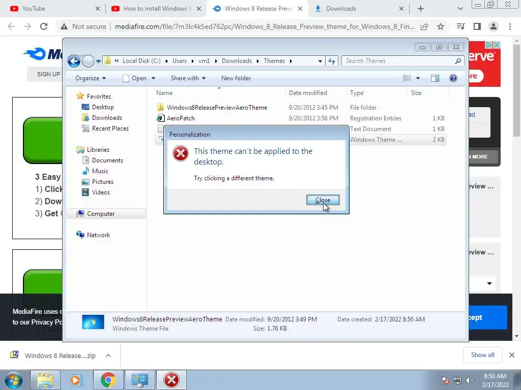Open Music library
This screenshot has height=390, width=521.
[x=100, y=171]
